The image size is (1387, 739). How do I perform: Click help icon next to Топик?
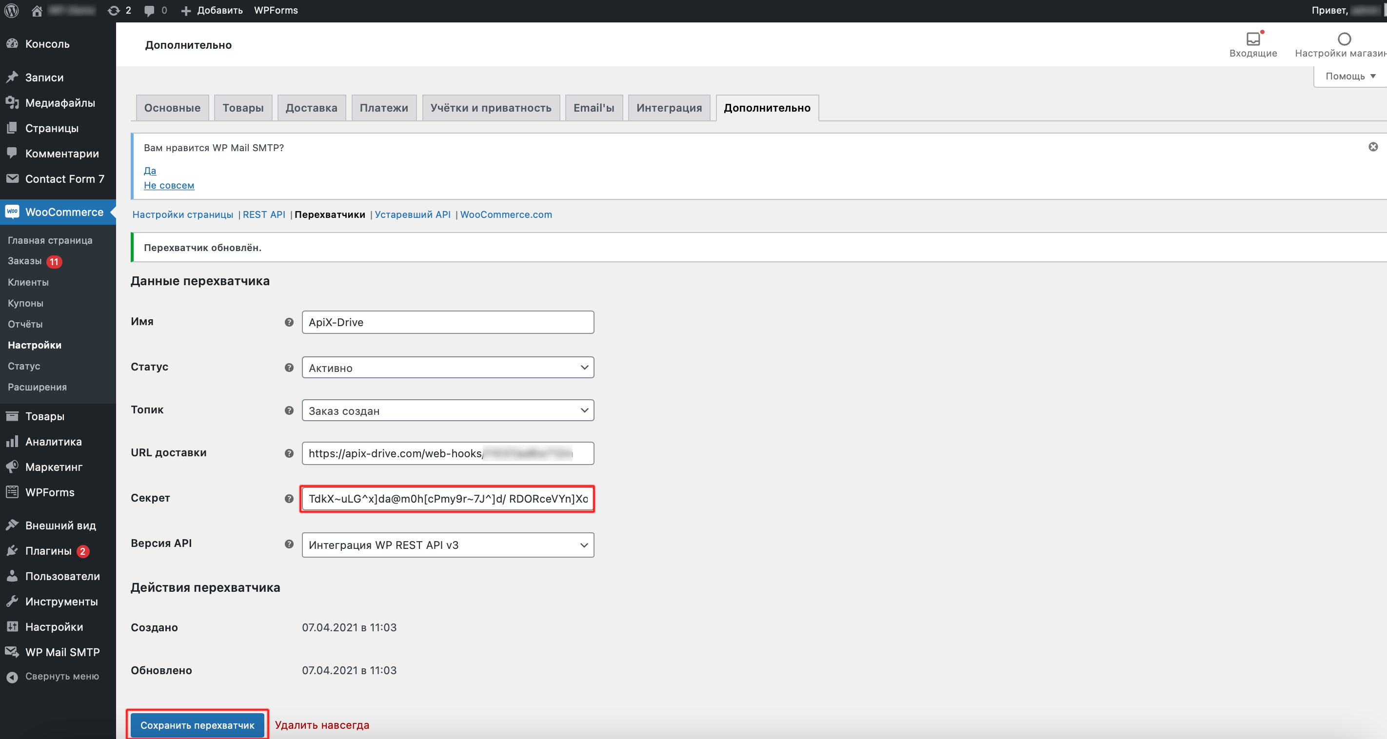click(x=289, y=410)
